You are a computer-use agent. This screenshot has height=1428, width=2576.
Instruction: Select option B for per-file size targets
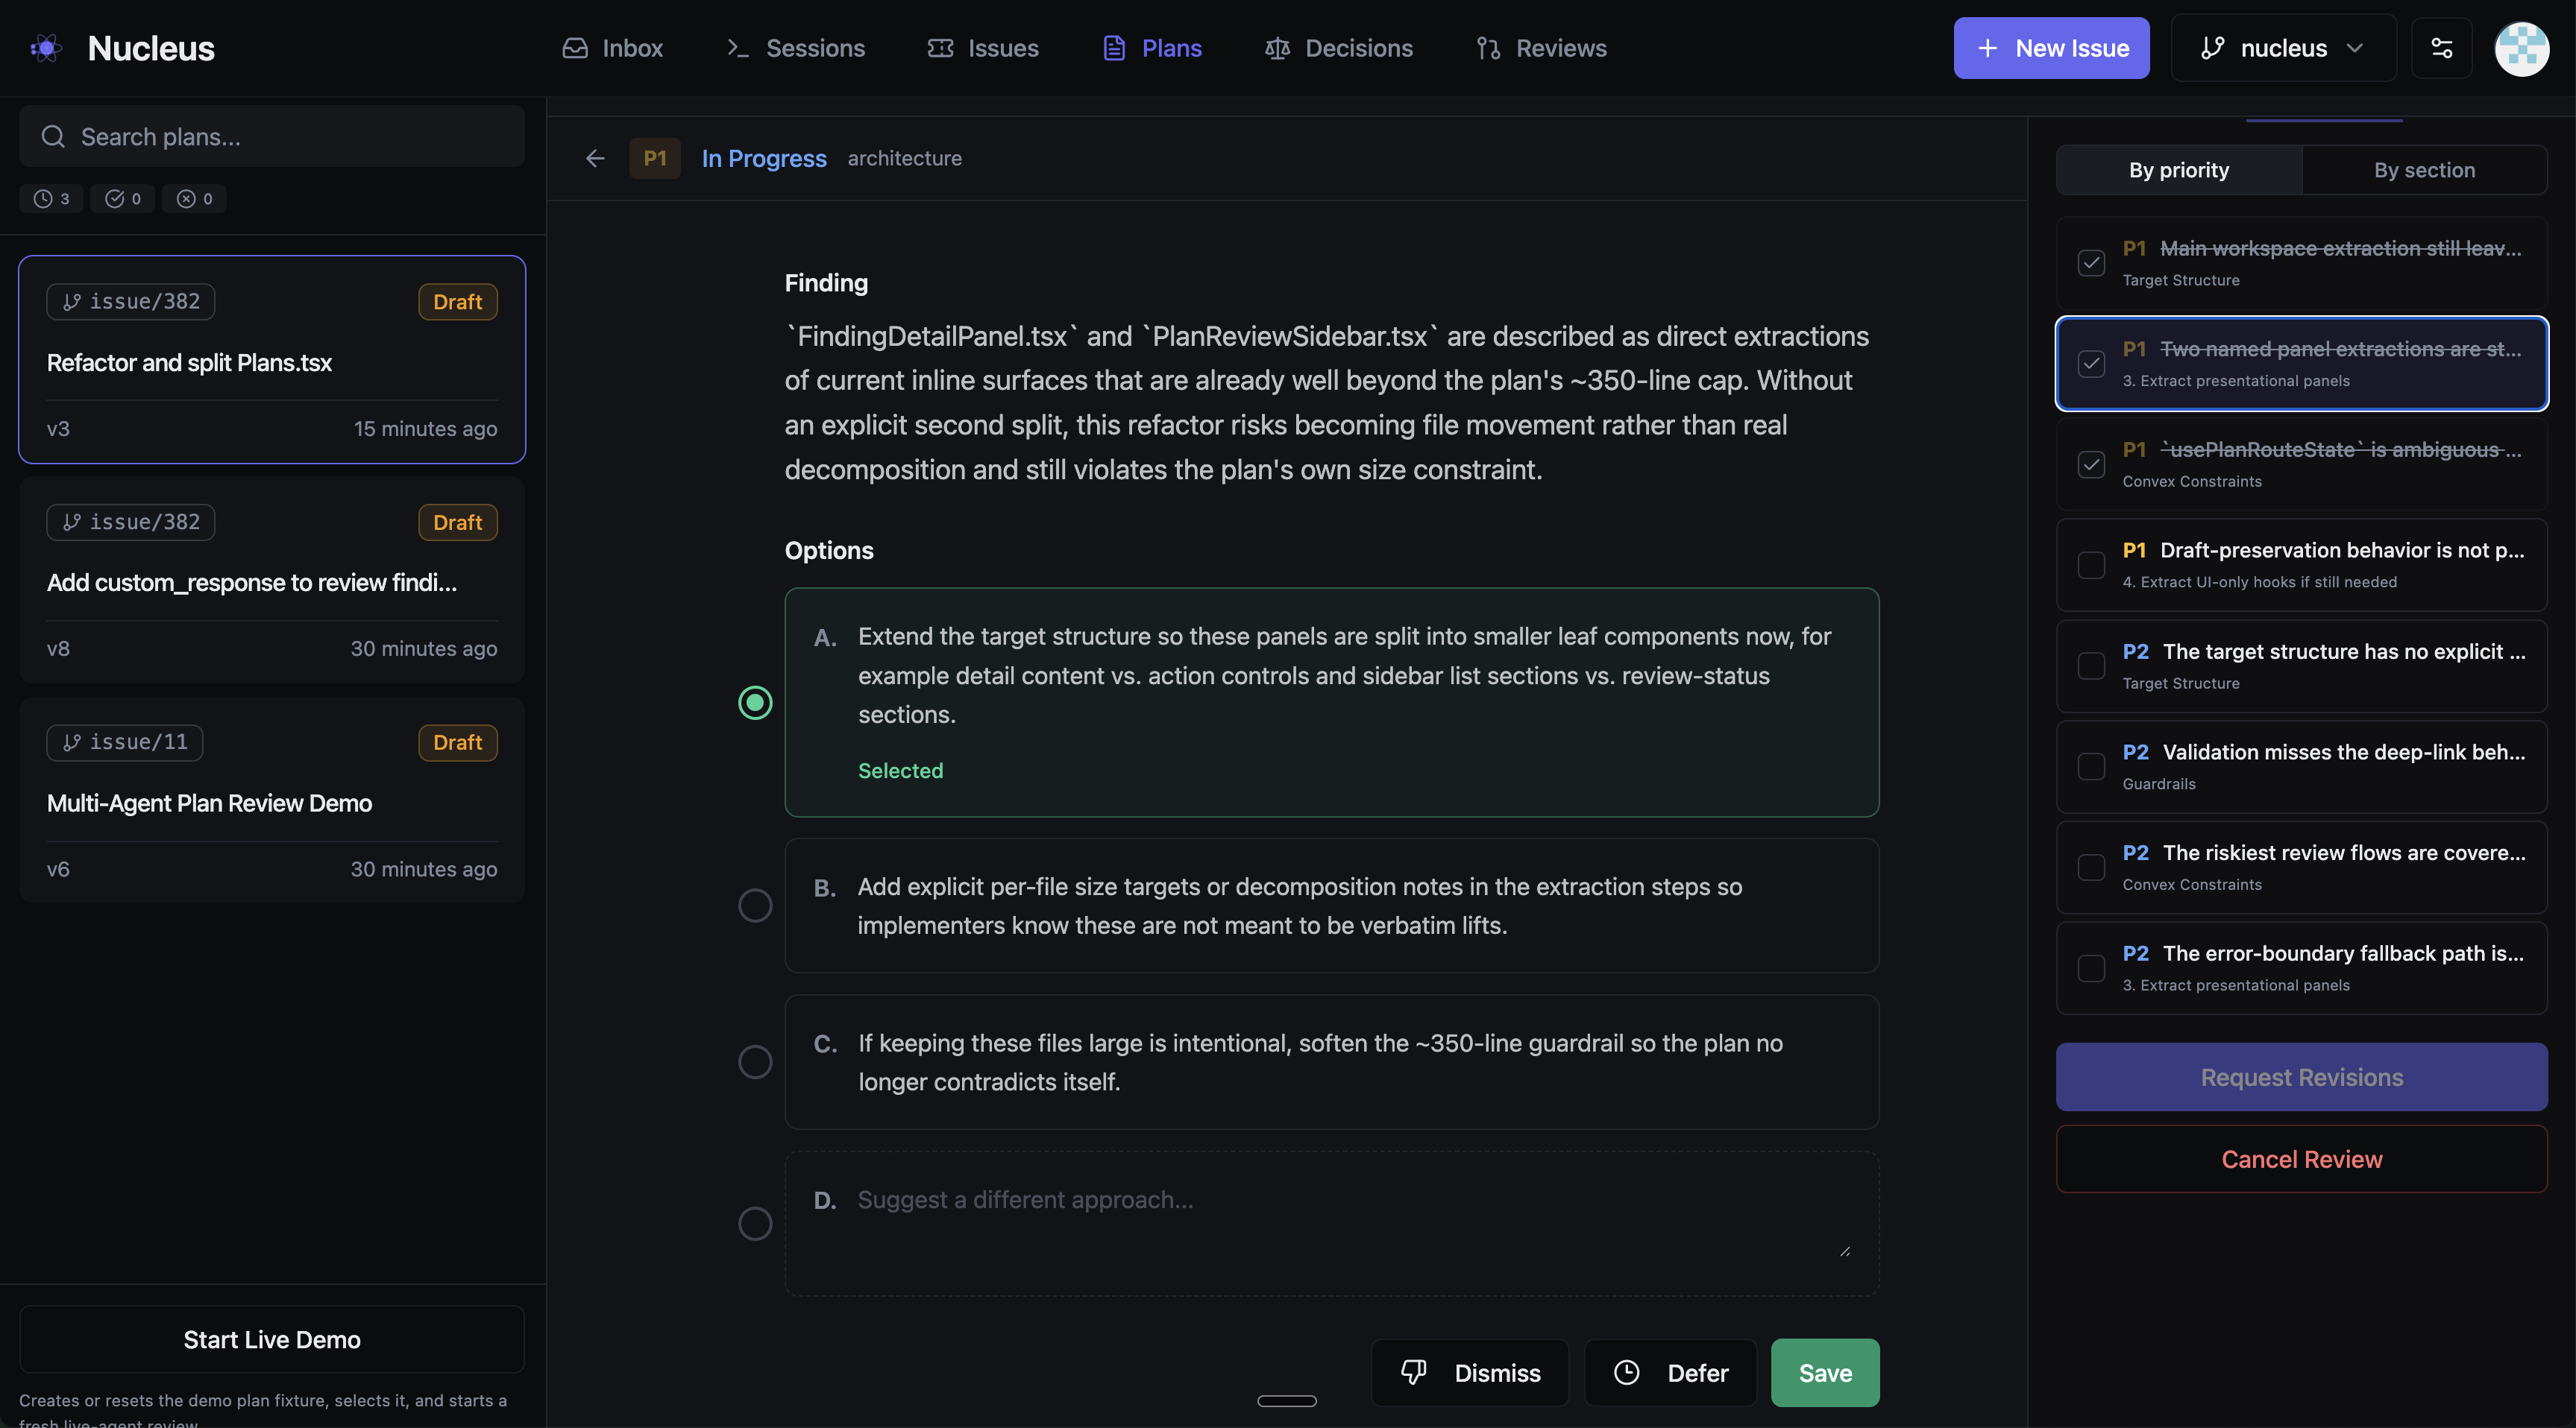click(755, 906)
